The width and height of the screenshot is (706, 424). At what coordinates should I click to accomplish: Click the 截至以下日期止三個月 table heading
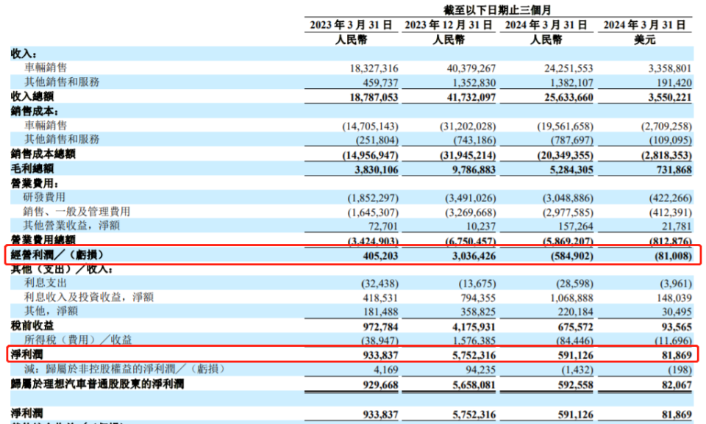point(498,9)
